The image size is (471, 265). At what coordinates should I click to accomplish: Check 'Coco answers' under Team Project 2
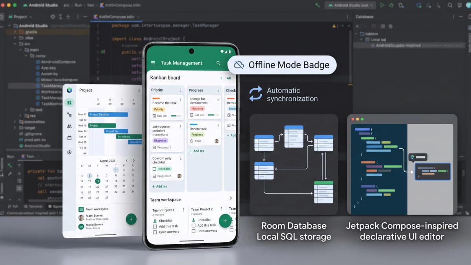pyautogui.click(x=193, y=231)
